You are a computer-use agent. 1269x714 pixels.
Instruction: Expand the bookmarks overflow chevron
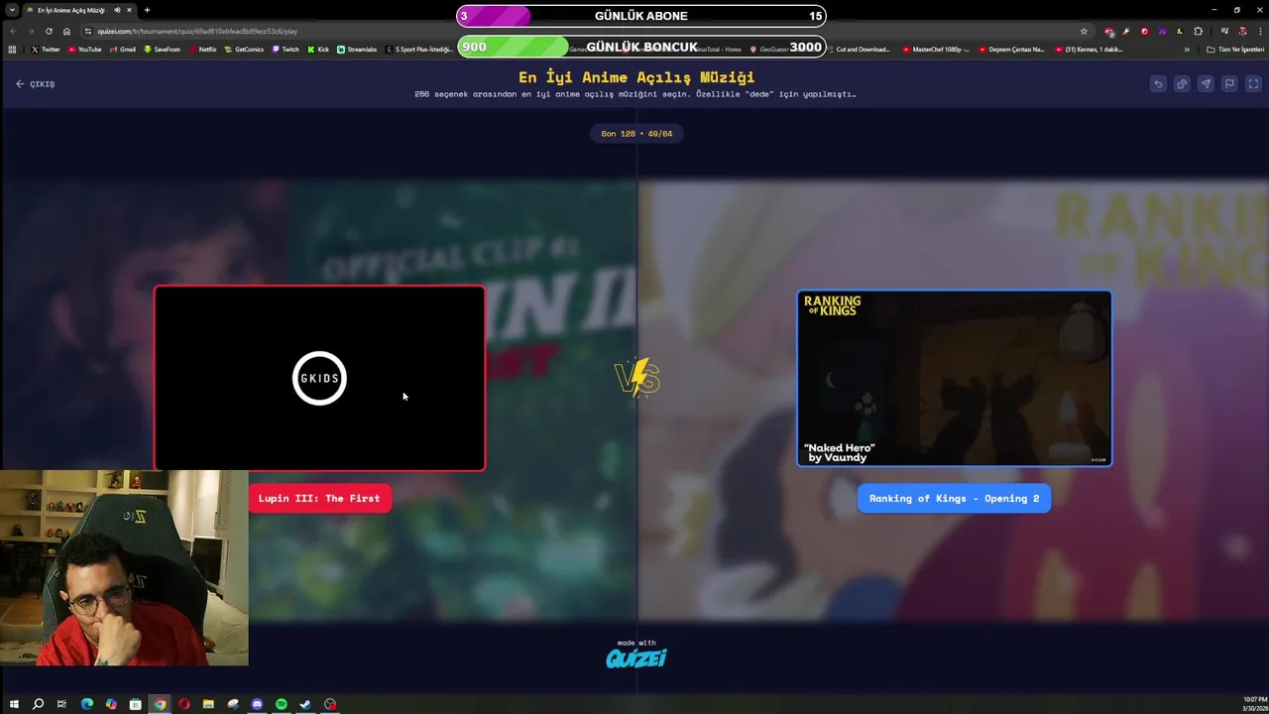click(x=1187, y=50)
